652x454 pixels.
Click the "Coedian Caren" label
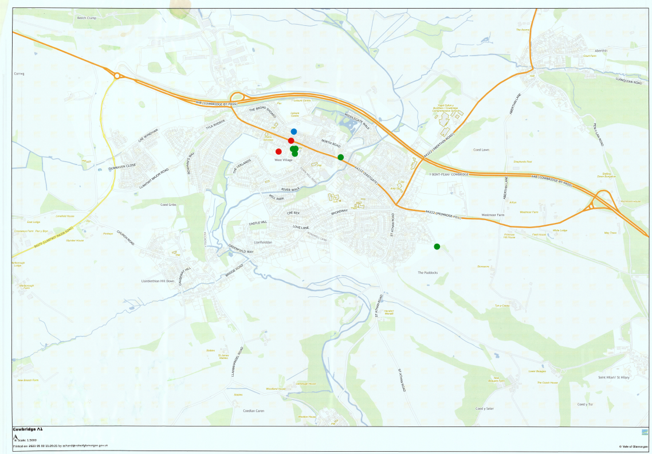pos(254,411)
